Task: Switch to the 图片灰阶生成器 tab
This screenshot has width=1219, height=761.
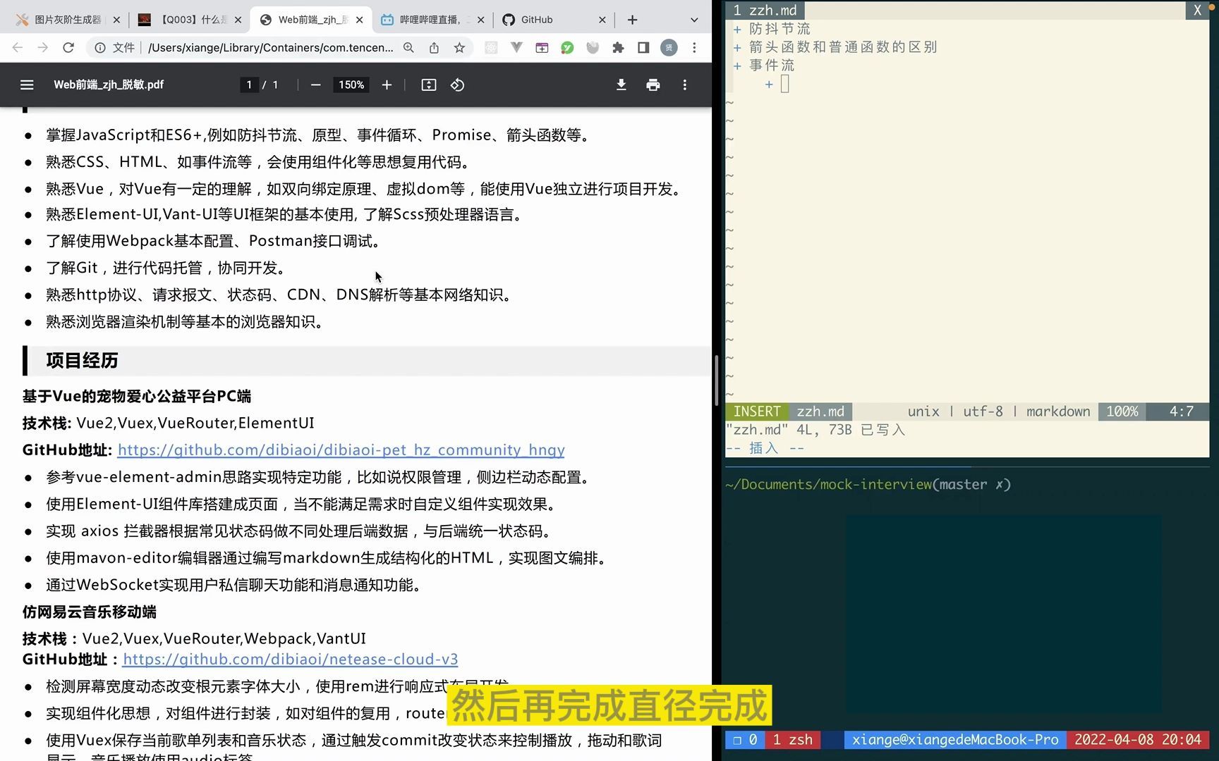Action: pos(68,20)
